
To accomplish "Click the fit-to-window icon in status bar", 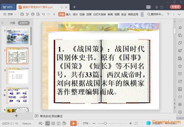I will pyautogui.click(x=136, y=123).
